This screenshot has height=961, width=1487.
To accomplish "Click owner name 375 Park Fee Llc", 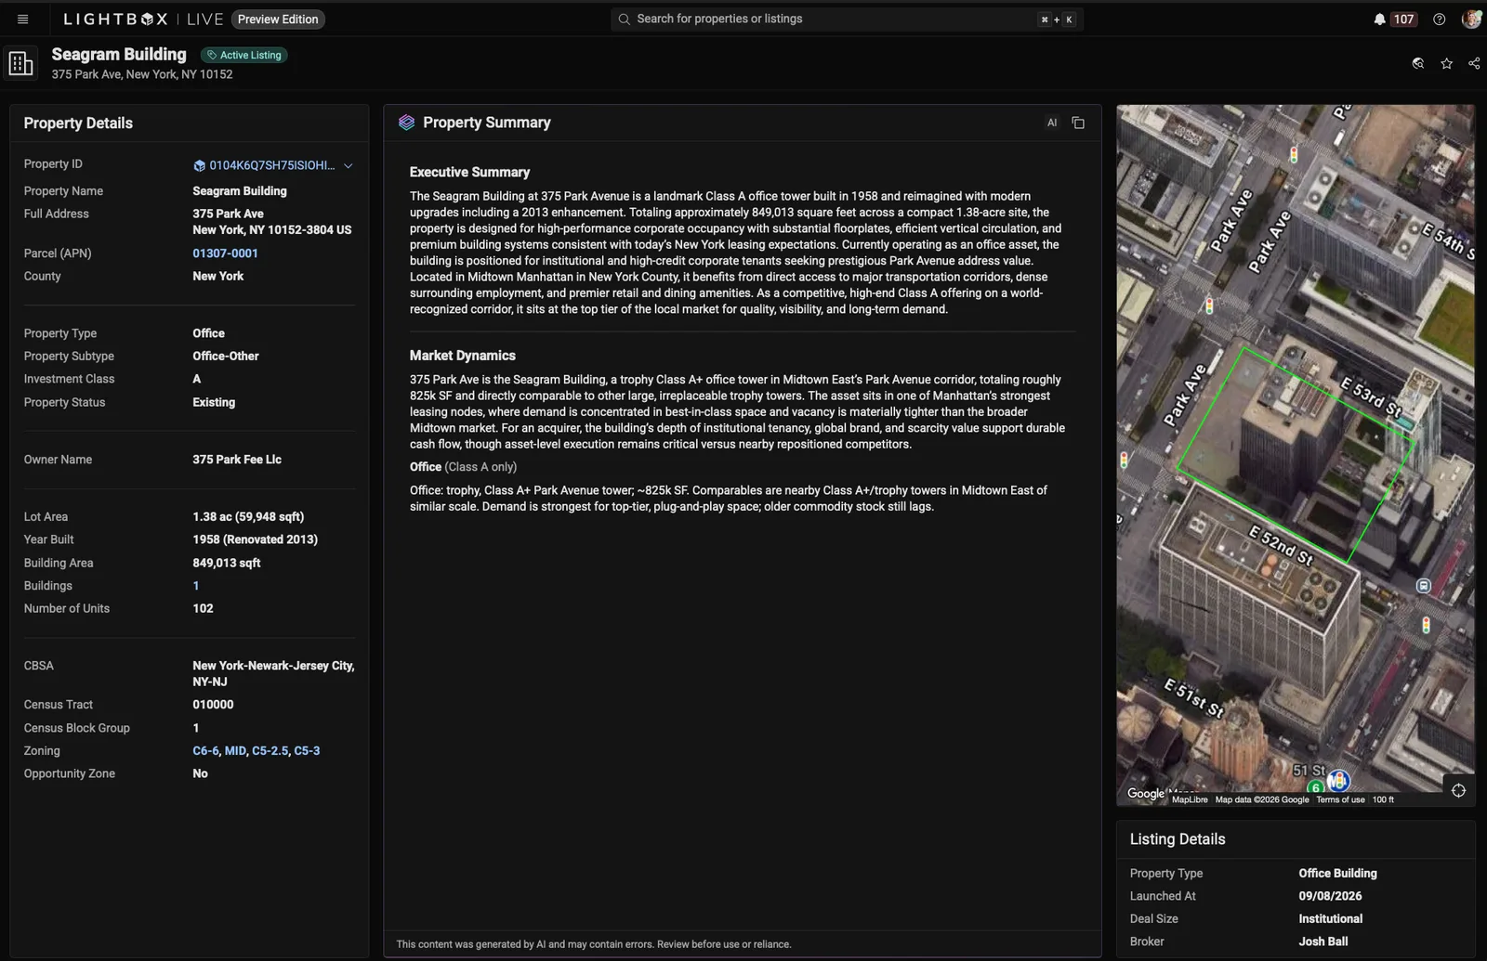I will click(237, 460).
